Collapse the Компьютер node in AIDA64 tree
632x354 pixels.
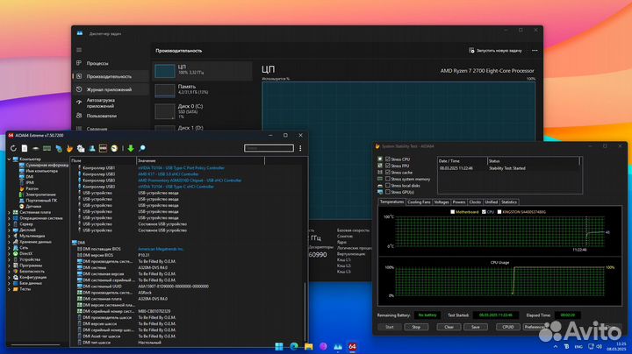(10, 159)
